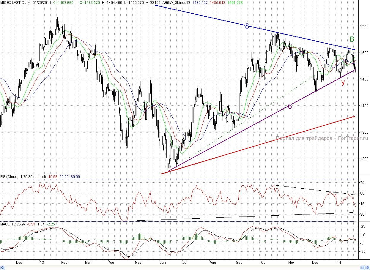Viewport: 370px width, 270px height.
Task: Click the 1350 price axis label
Action: [364, 132]
